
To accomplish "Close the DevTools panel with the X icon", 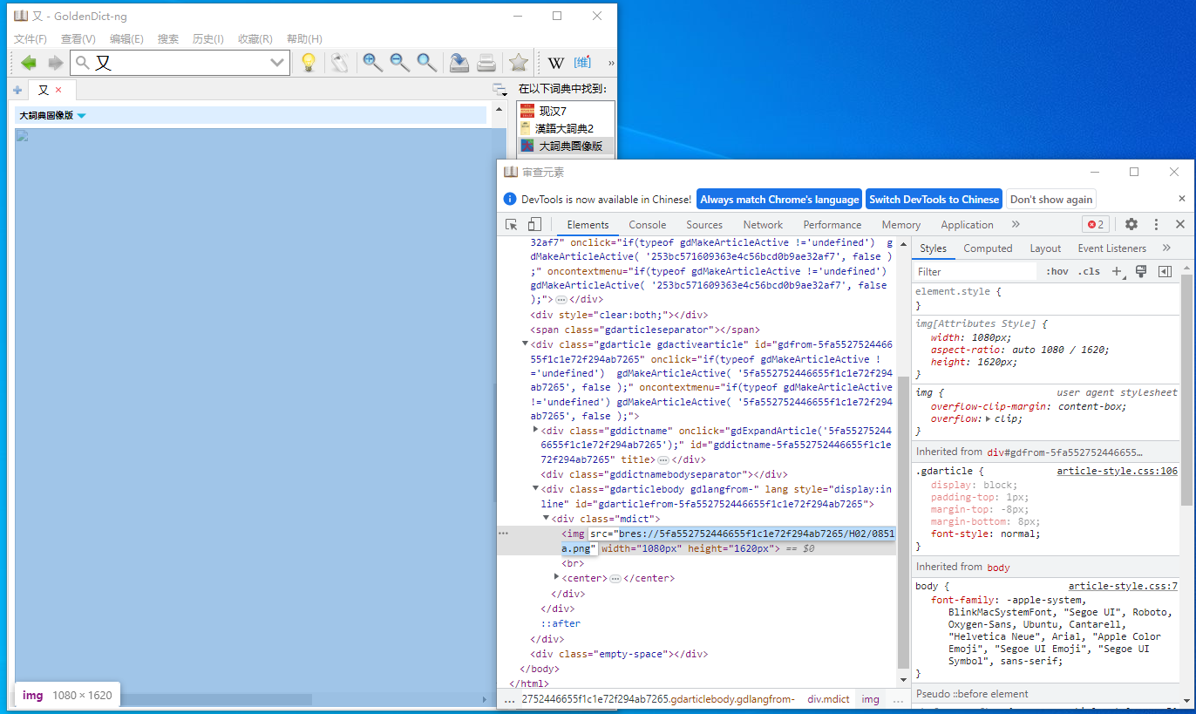I will (x=1179, y=224).
